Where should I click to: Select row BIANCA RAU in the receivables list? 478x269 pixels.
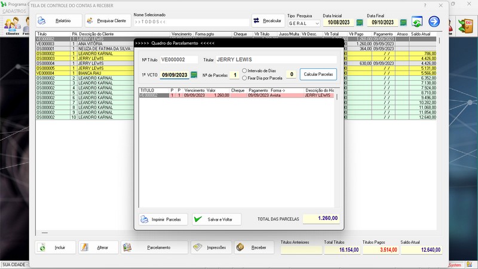pyautogui.click(x=236, y=73)
